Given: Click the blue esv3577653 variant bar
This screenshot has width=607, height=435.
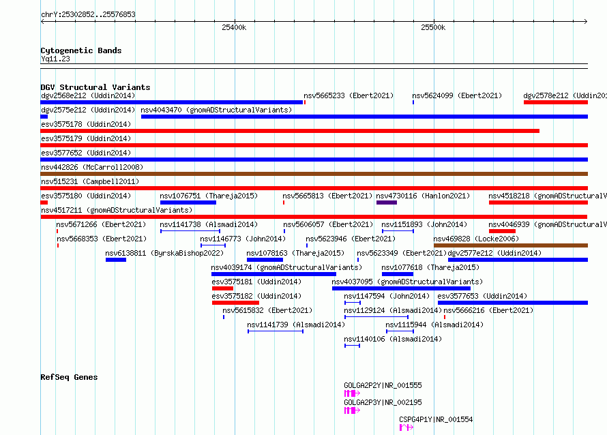Looking at the screenshot, I should pos(513,303).
